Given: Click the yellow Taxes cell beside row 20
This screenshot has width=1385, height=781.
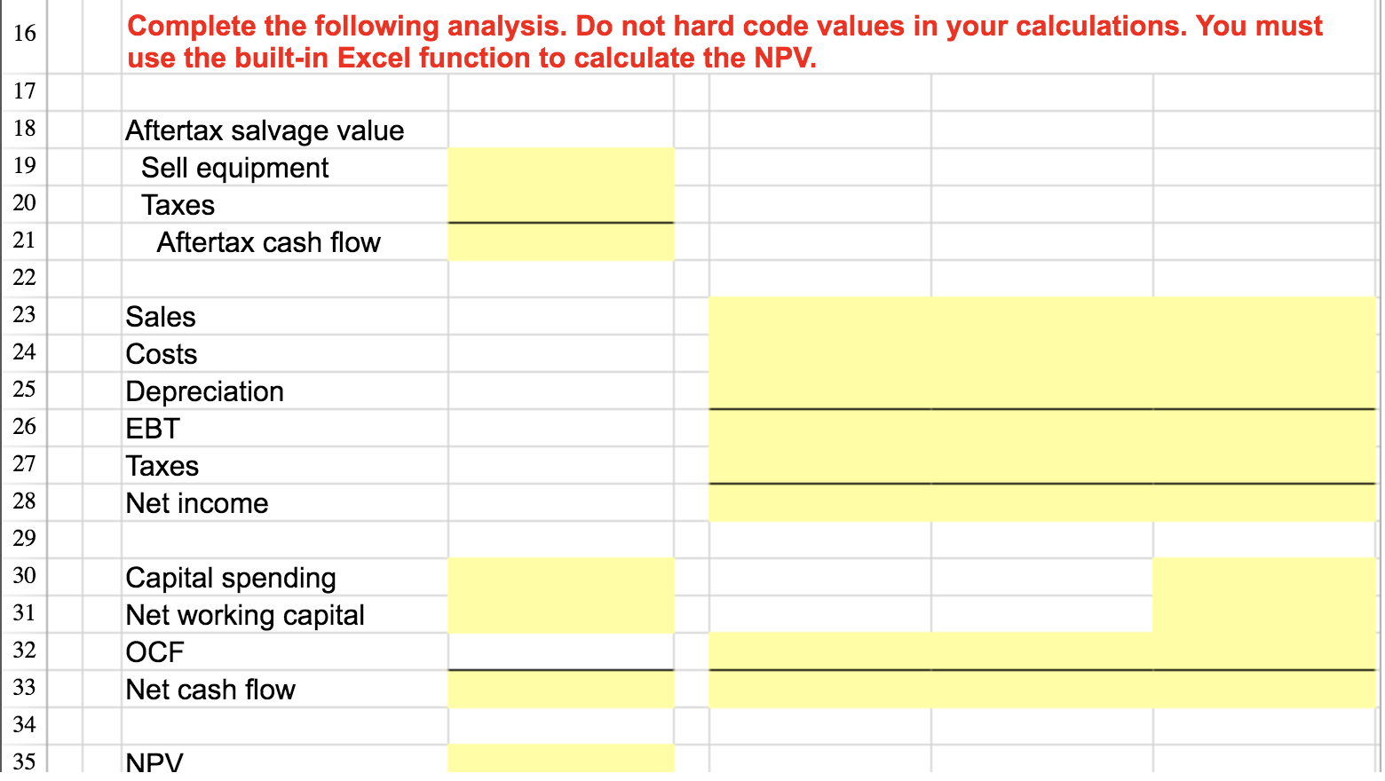Looking at the screenshot, I should click(x=559, y=204).
